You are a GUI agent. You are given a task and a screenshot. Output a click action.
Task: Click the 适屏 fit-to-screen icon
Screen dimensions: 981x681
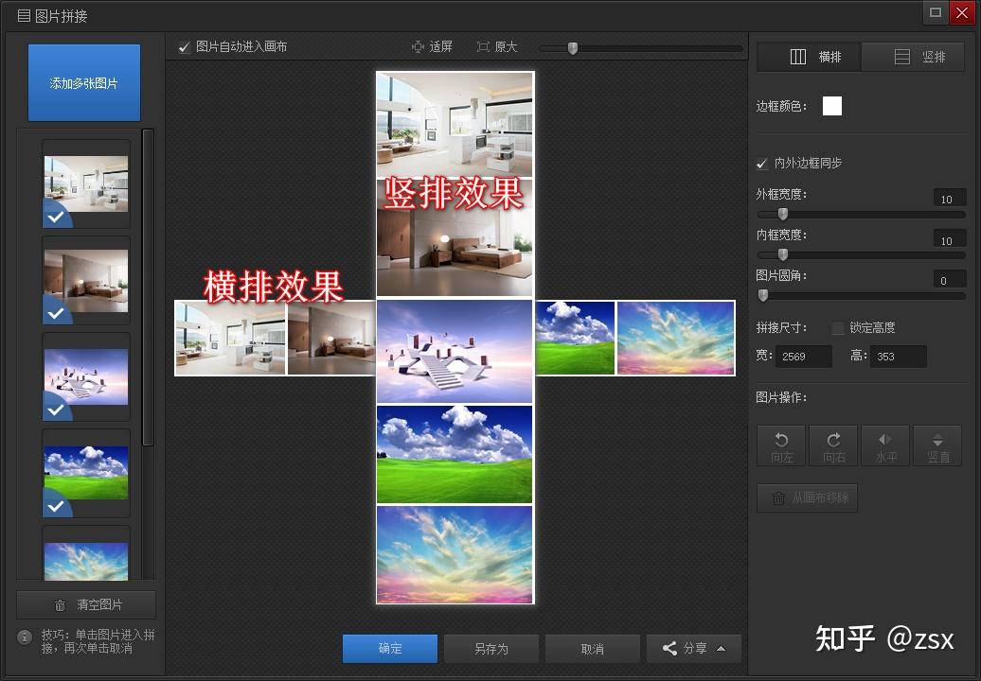click(418, 47)
